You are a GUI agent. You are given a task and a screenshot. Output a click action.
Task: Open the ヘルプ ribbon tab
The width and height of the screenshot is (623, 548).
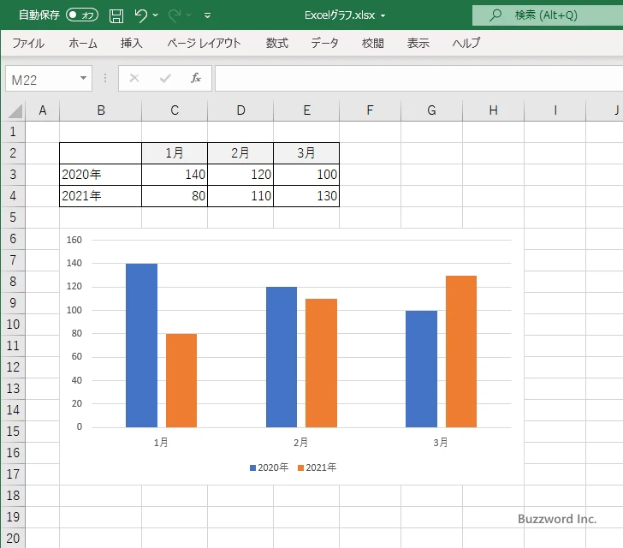tap(466, 43)
